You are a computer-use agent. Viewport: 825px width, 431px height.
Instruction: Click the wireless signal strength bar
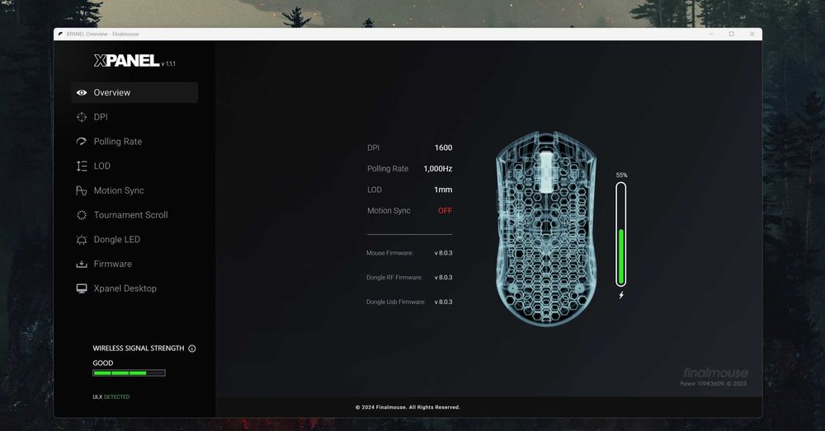[x=129, y=373]
